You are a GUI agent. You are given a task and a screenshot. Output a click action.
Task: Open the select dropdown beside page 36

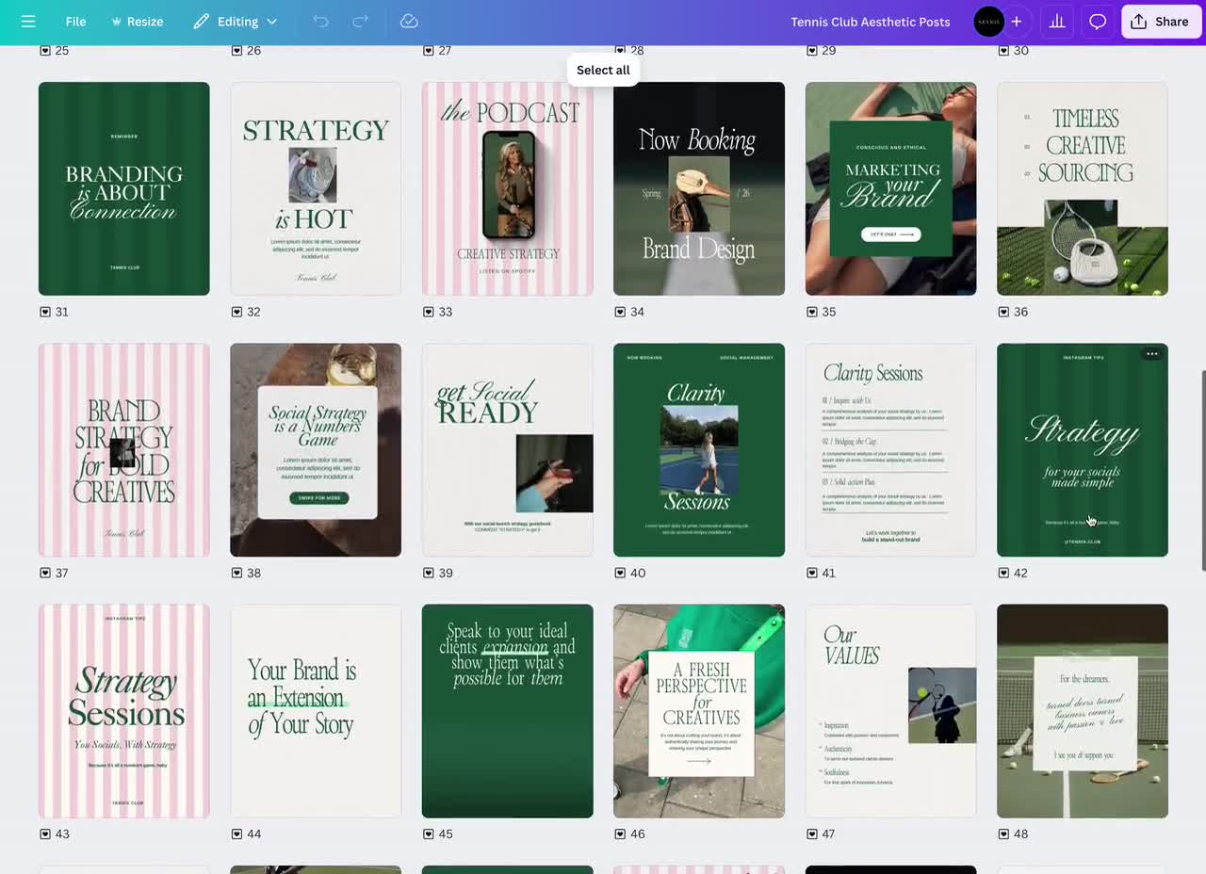[x=1002, y=312]
